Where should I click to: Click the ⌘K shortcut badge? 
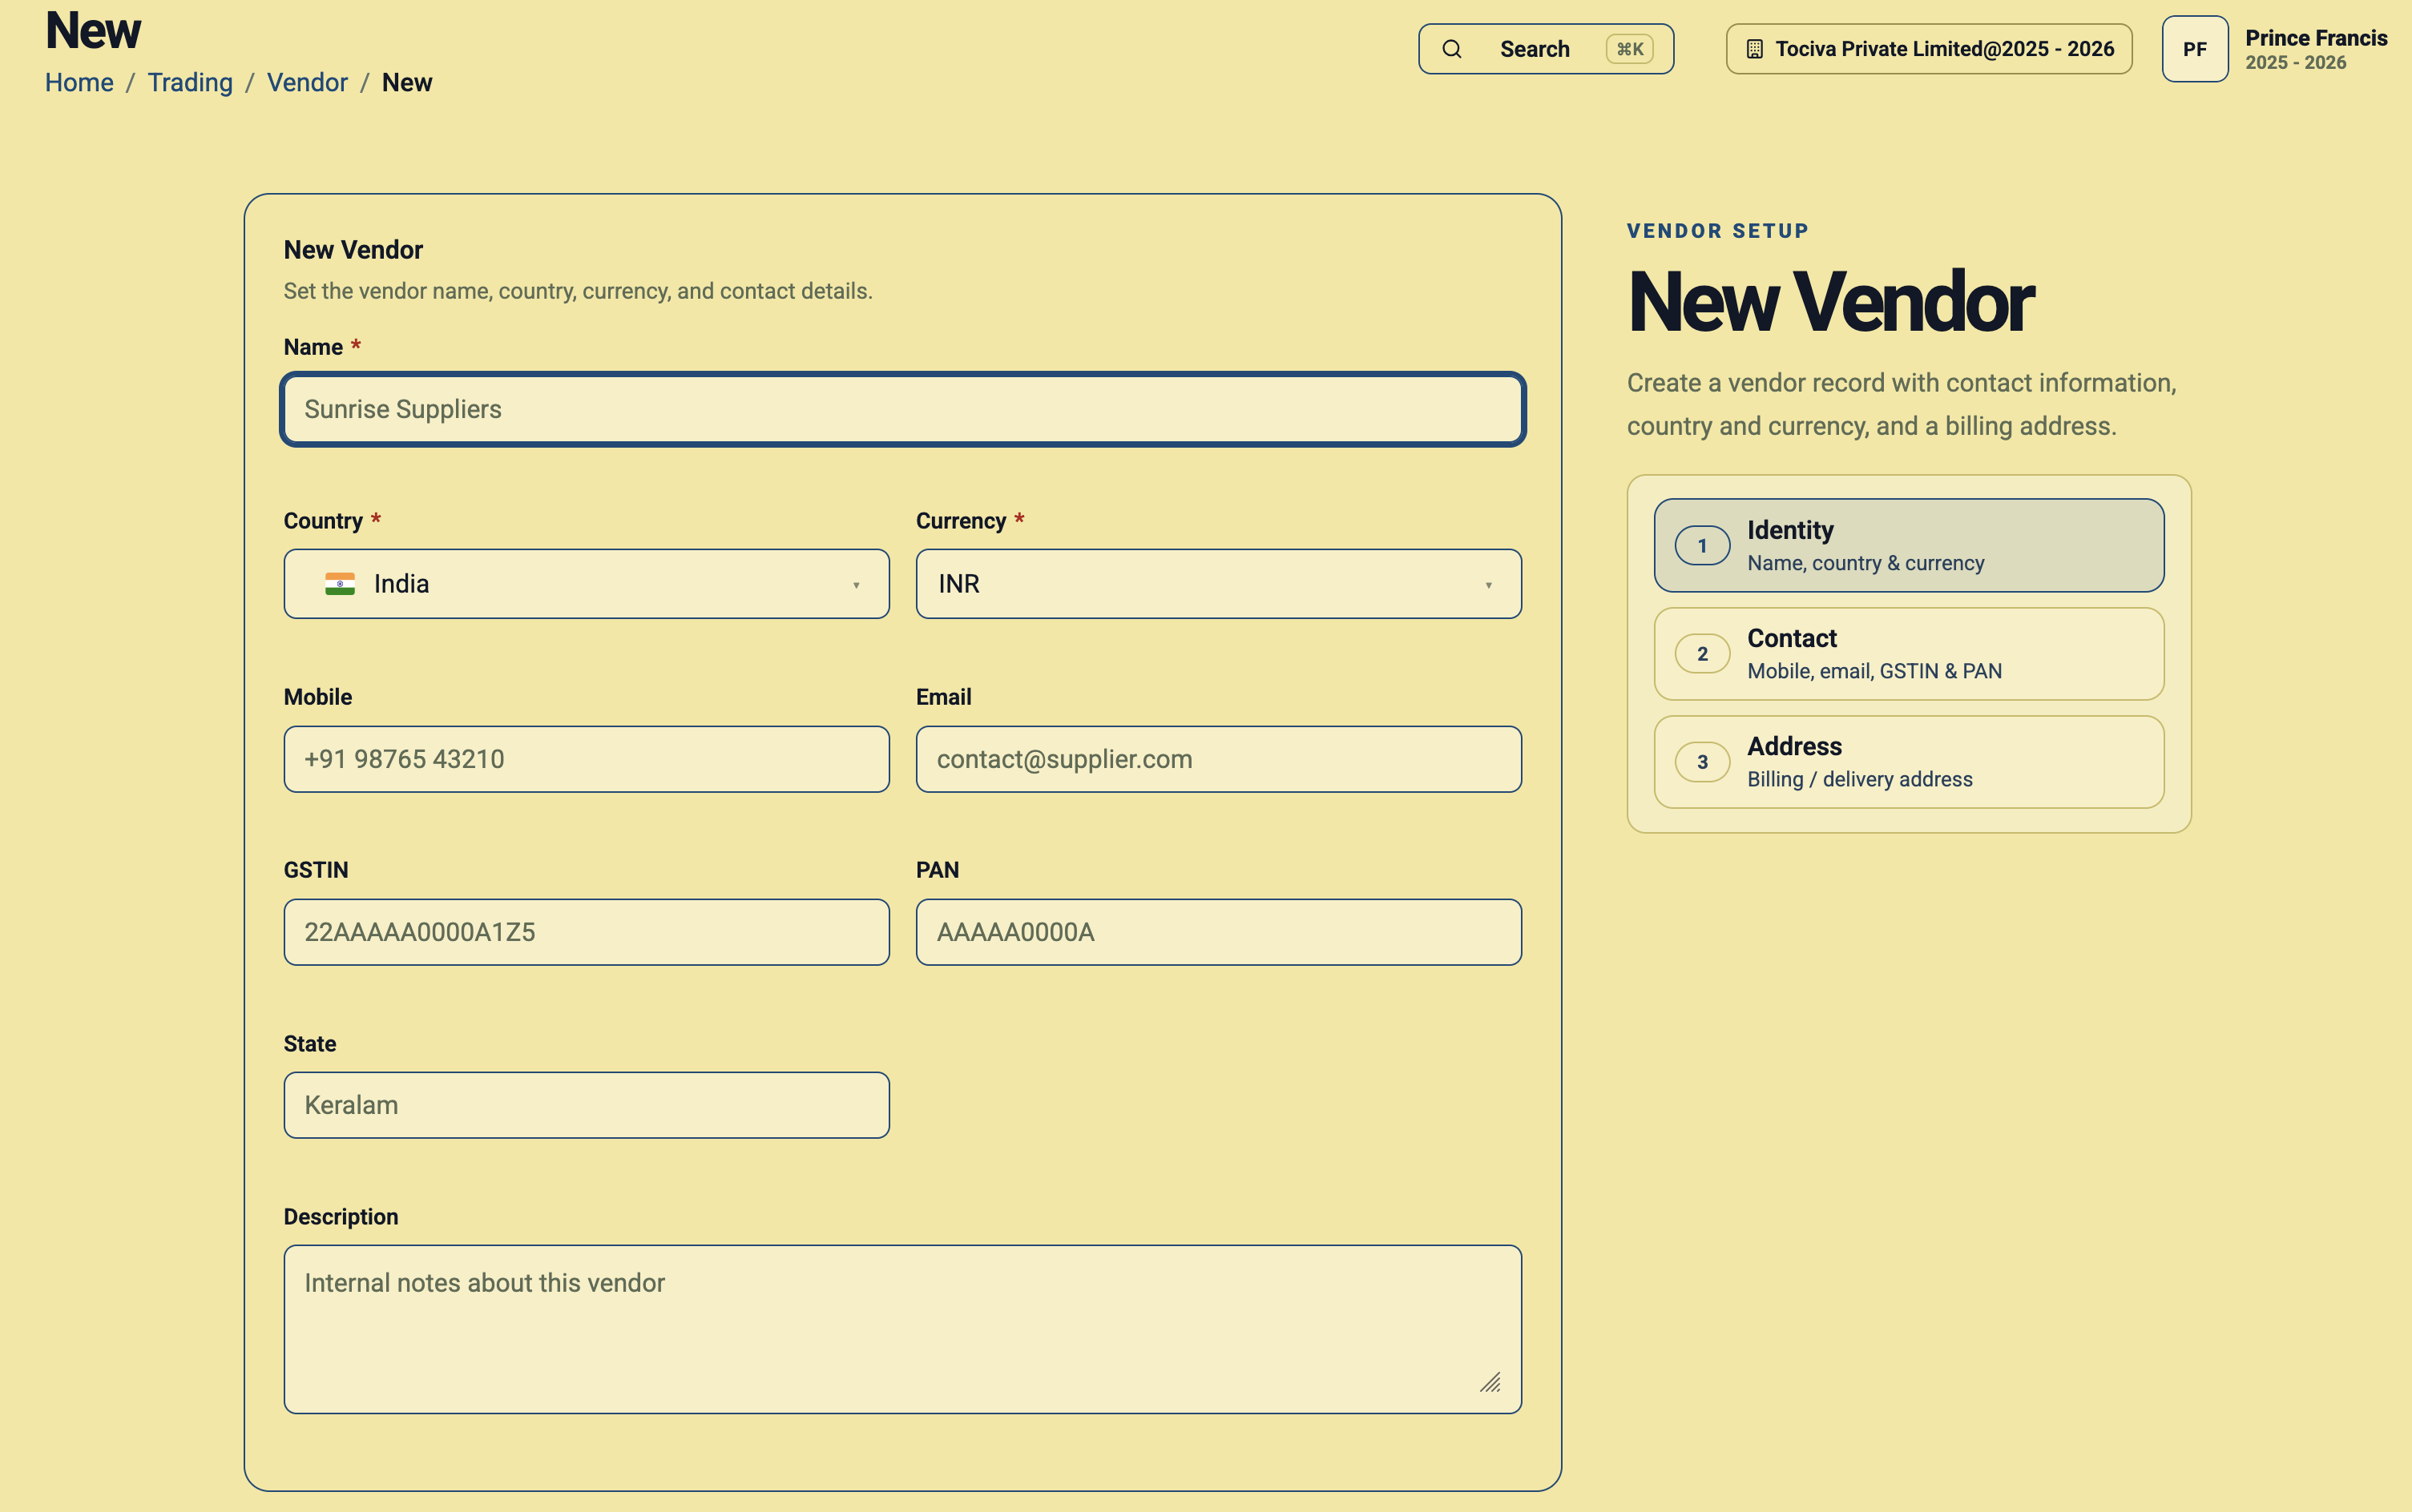pyautogui.click(x=1630, y=49)
